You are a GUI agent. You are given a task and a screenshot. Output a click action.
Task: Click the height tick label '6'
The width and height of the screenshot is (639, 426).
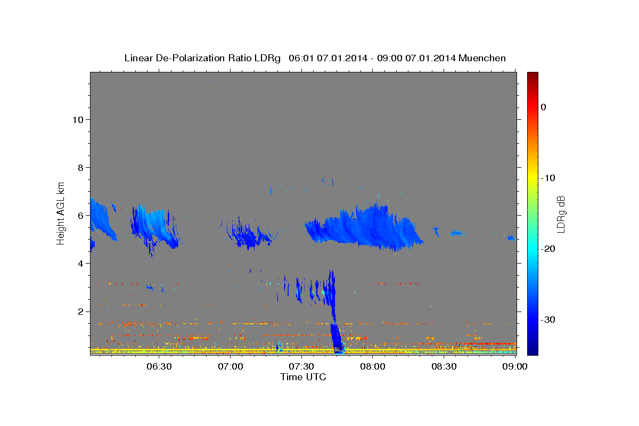point(79,215)
